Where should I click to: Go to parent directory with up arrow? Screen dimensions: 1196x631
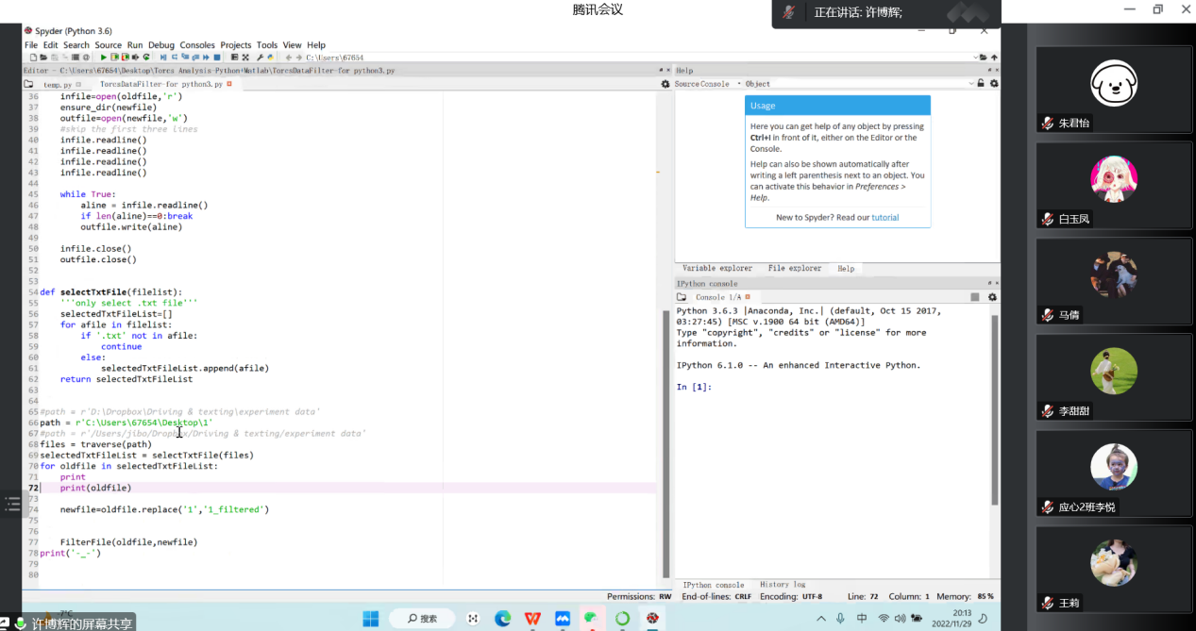pos(994,58)
